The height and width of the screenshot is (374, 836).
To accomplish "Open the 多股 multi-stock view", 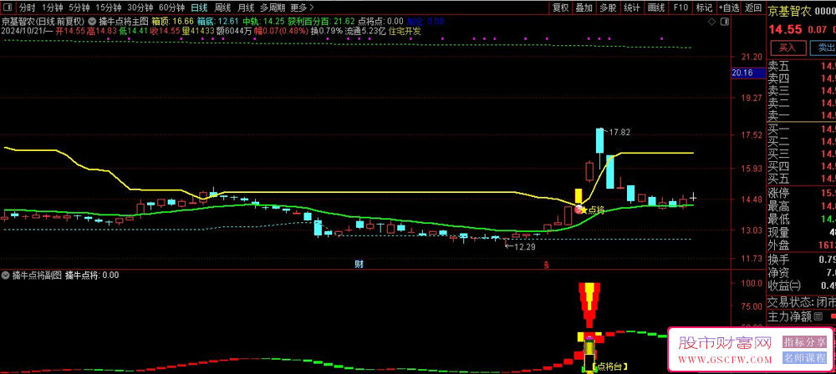I will (608, 8).
